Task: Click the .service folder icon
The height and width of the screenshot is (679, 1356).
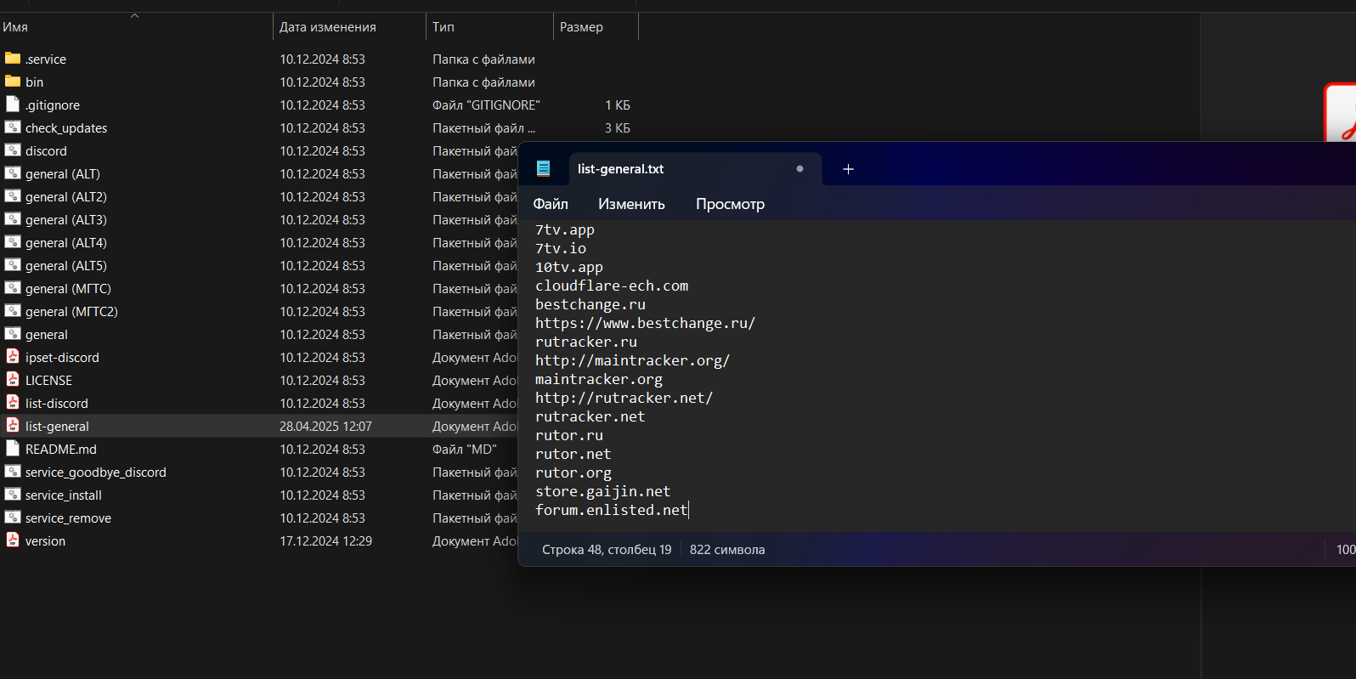Action: [13, 59]
